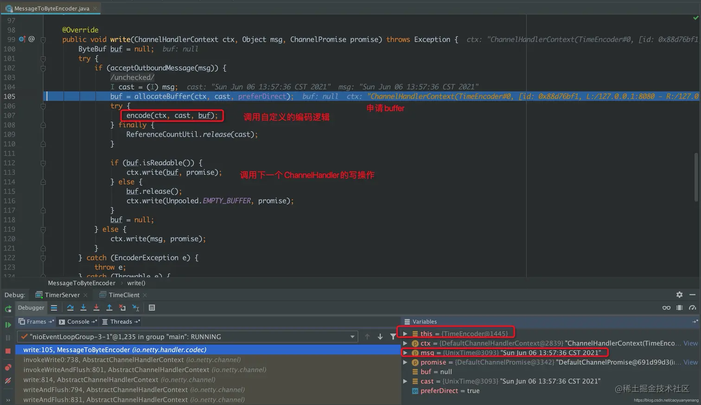701x405 pixels.
Task: Click more debug actions chevron icon
Action: pyautogui.click(x=8, y=400)
